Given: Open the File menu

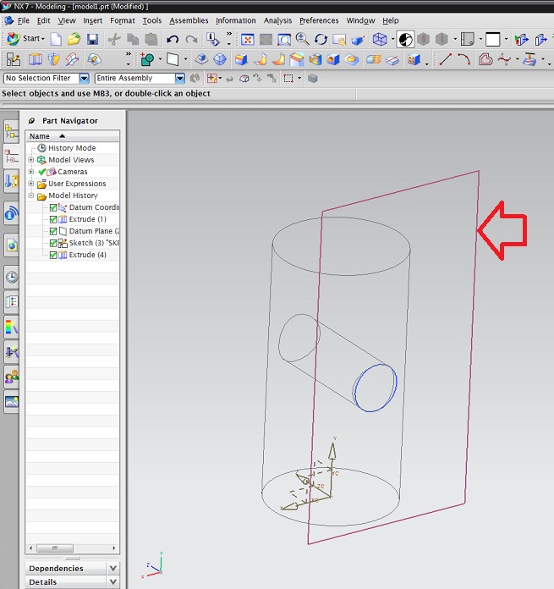Looking at the screenshot, I should point(24,20).
